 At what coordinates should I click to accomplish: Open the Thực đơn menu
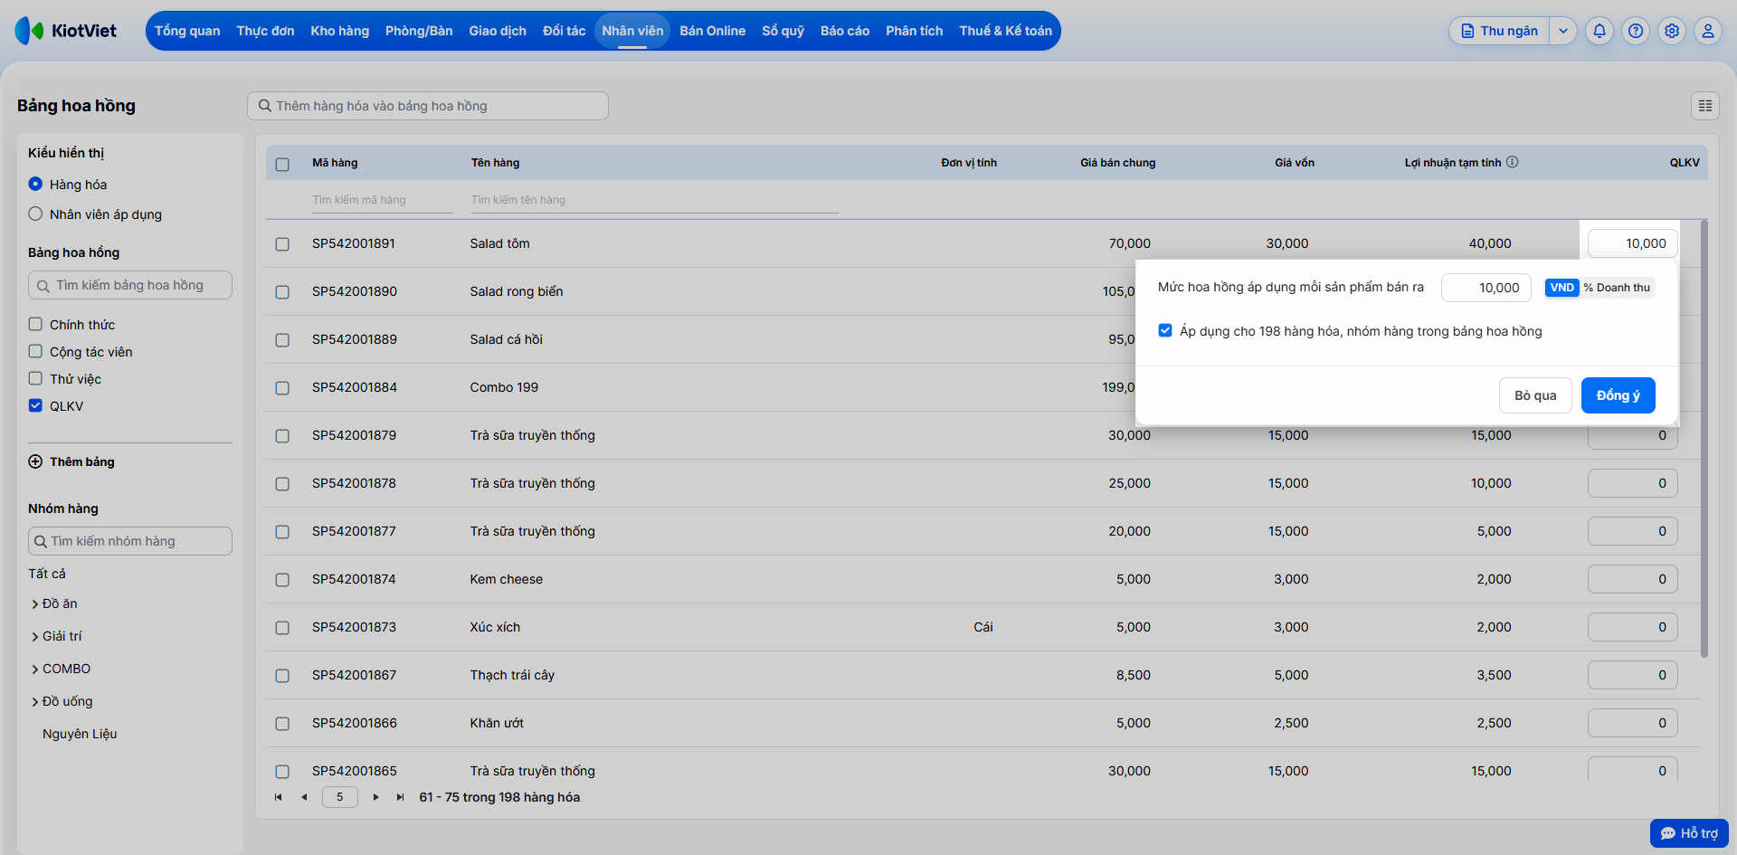pyautogui.click(x=265, y=31)
